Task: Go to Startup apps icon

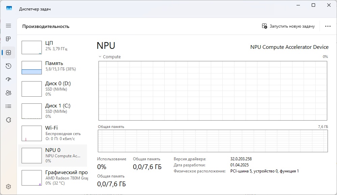Action: [8, 79]
